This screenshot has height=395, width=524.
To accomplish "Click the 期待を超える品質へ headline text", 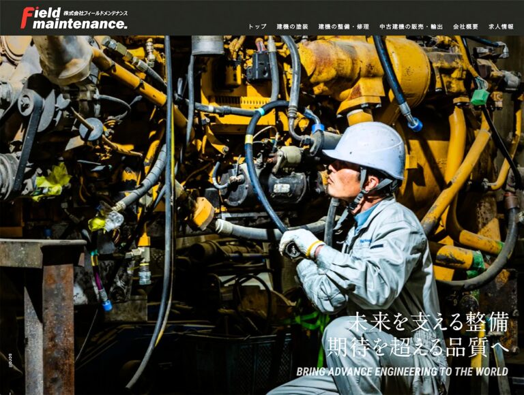I will [418, 347].
